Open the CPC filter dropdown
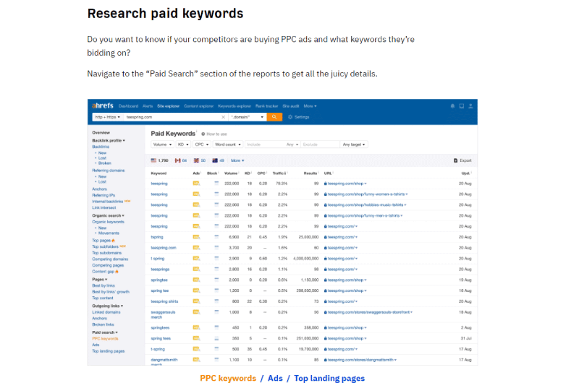Viewport: 579px width, 383px height. [x=202, y=145]
